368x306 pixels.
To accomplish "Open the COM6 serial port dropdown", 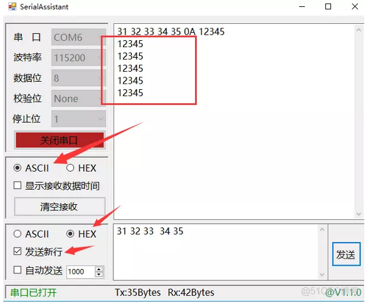I will click(x=78, y=37).
